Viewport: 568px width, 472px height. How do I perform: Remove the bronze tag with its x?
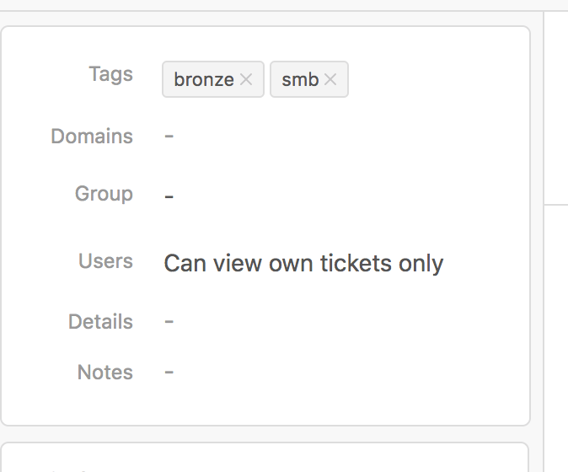pyautogui.click(x=246, y=79)
